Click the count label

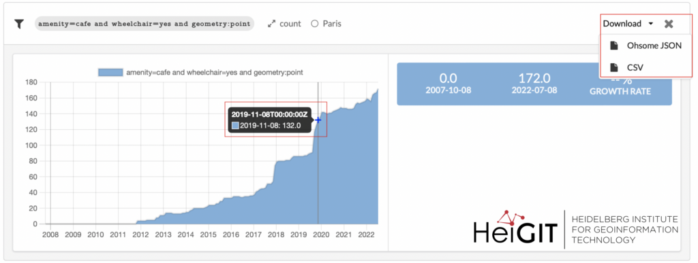point(290,24)
